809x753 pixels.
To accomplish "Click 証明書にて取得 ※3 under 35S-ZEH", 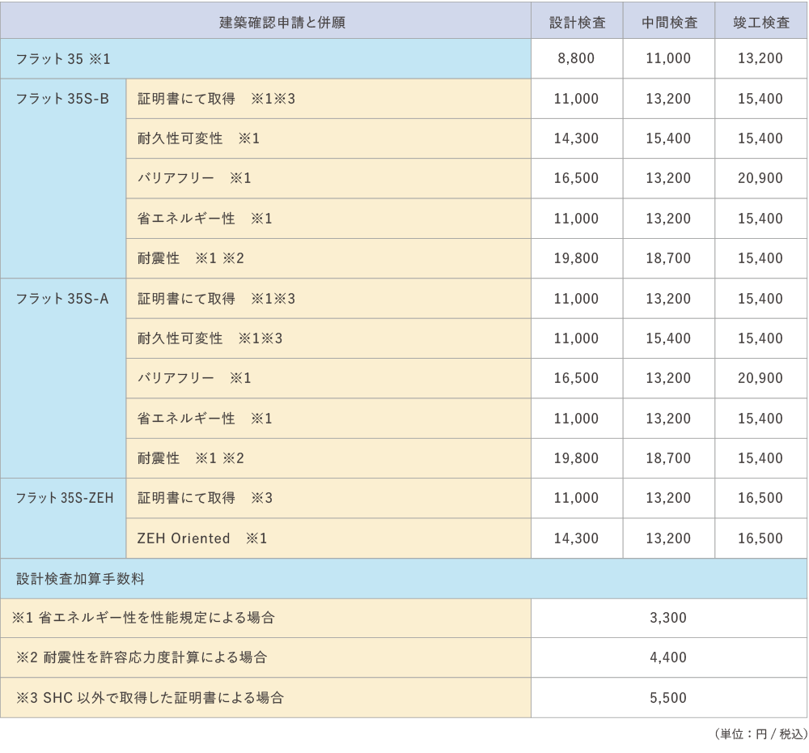I will (x=205, y=498).
